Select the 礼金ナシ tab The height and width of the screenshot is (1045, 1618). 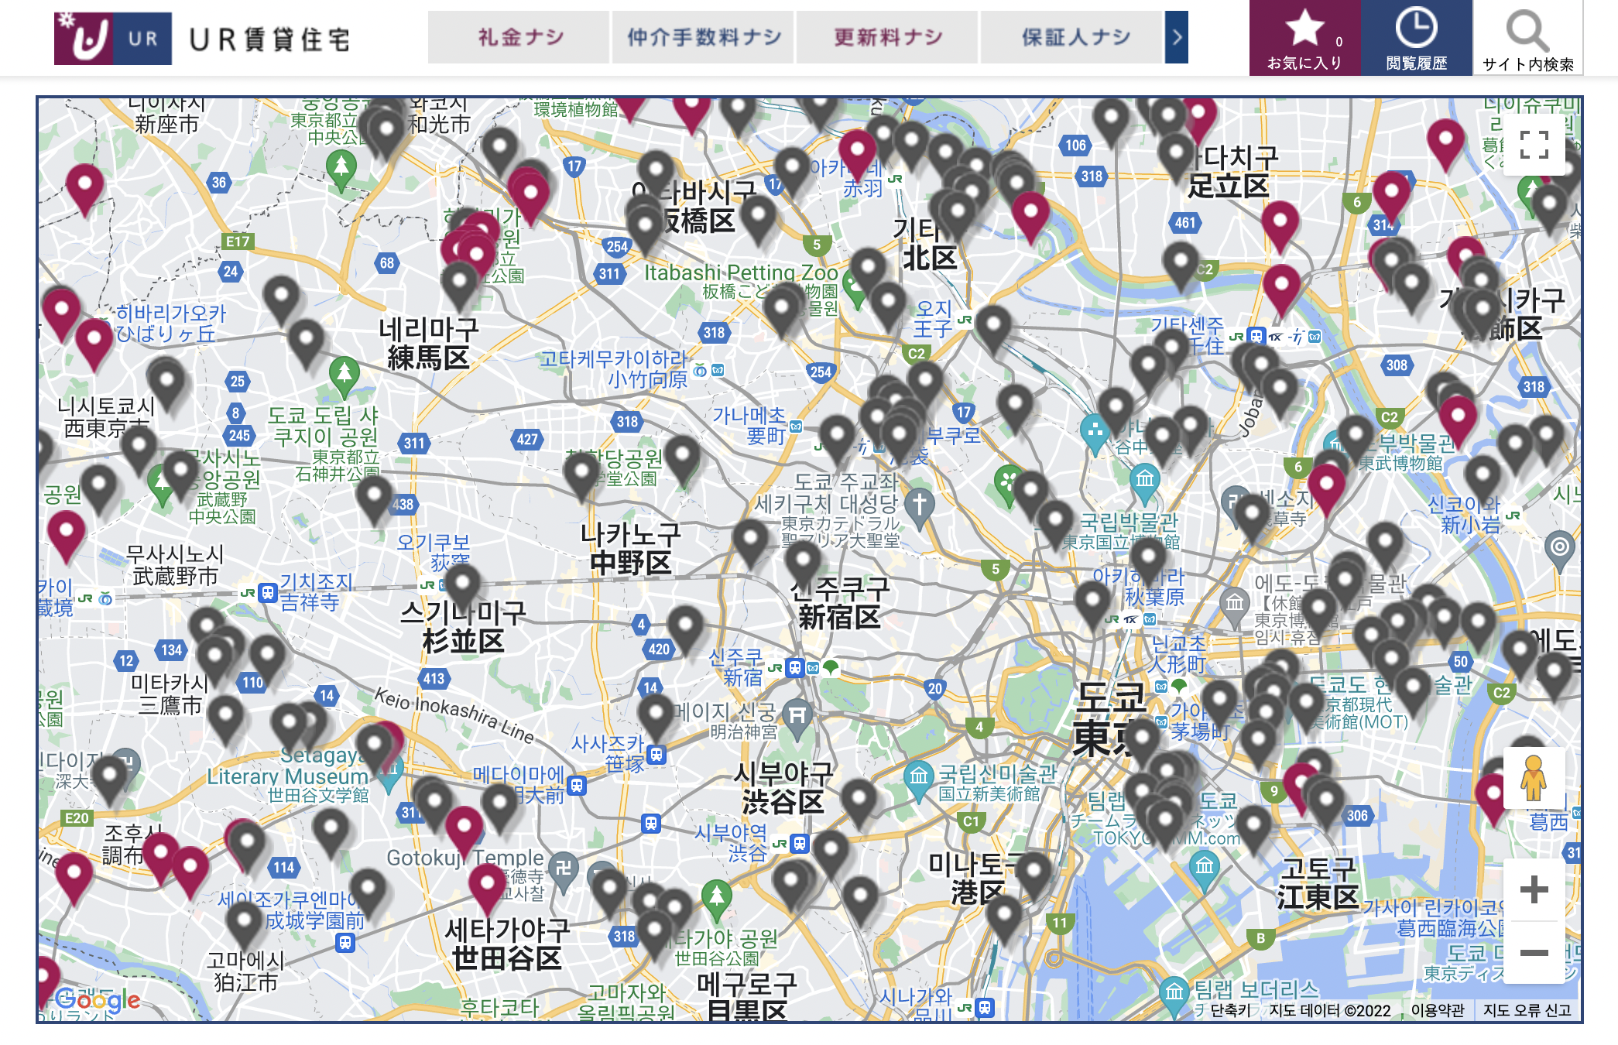point(519,37)
